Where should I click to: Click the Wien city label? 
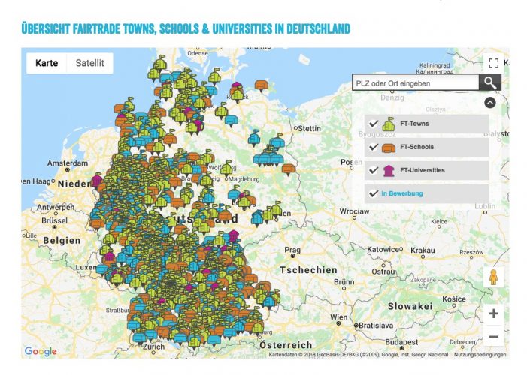[x=339, y=317]
